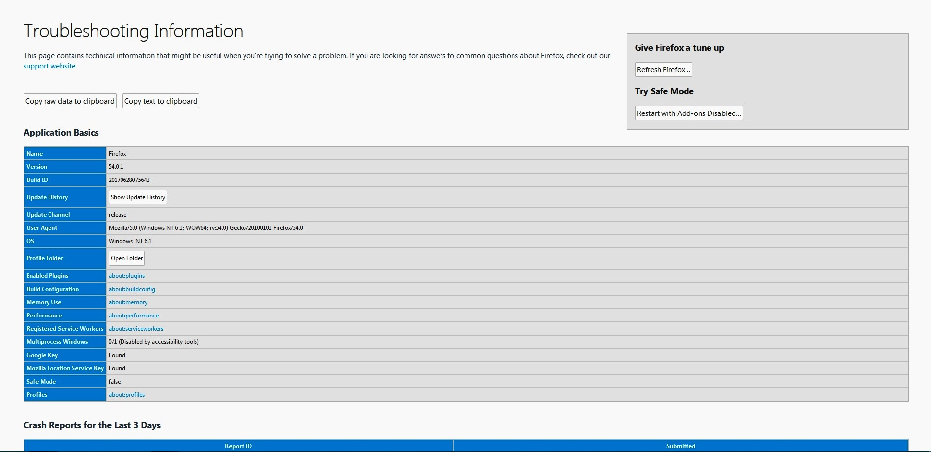Open the profile folder
931x452 pixels.
(x=126, y=258)
